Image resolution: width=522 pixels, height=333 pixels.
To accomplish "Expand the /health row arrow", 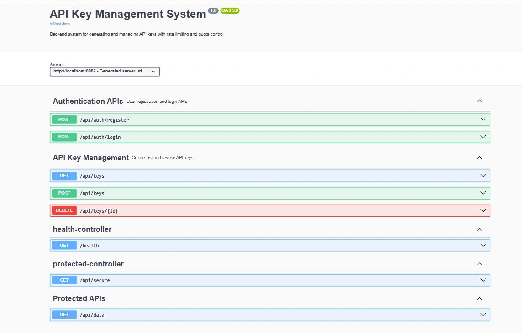I will [483, 246].
